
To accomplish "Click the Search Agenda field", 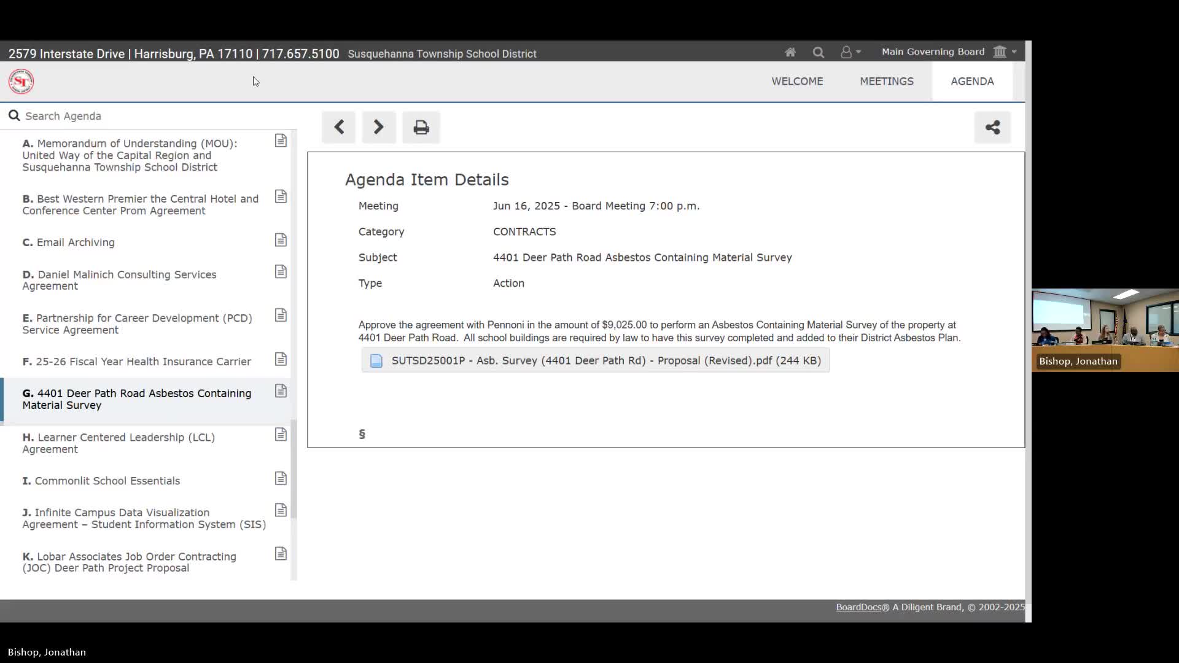I will 147,116.
